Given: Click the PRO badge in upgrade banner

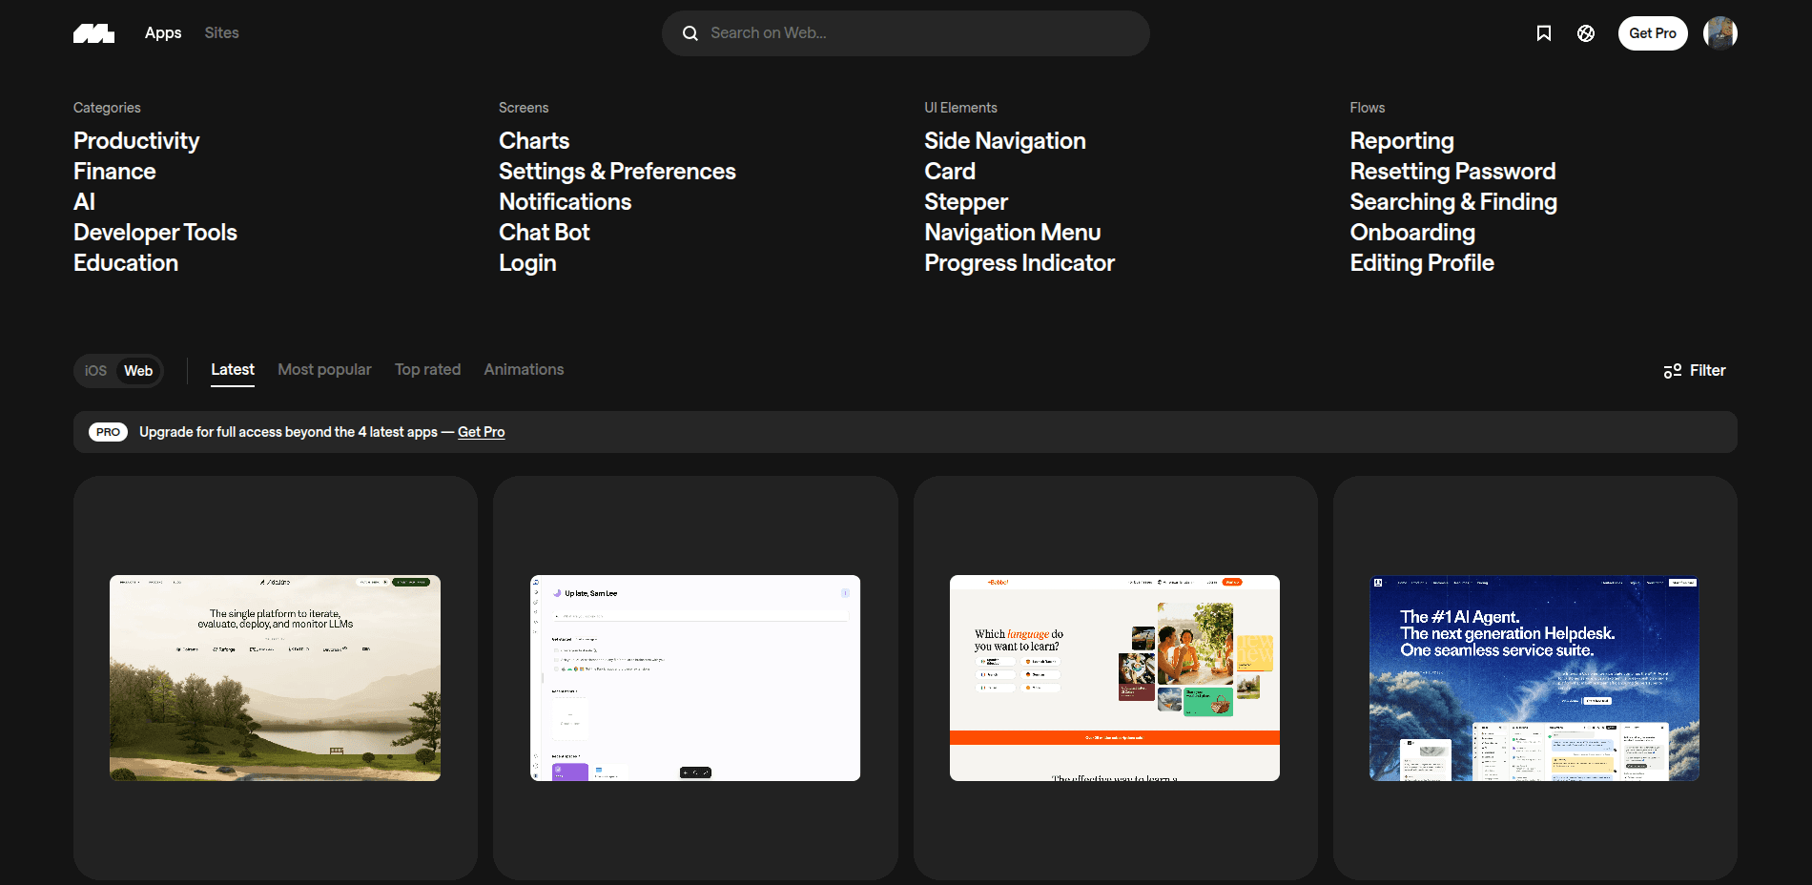Looking at the screenshot, I should tap(108, 432).
